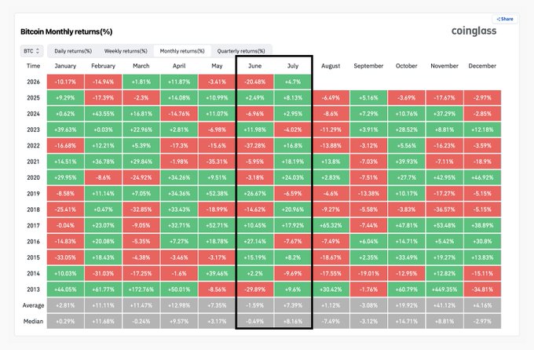
Task: Click the -10.17% cell for January 2026
Action: (x=65, y=82)
